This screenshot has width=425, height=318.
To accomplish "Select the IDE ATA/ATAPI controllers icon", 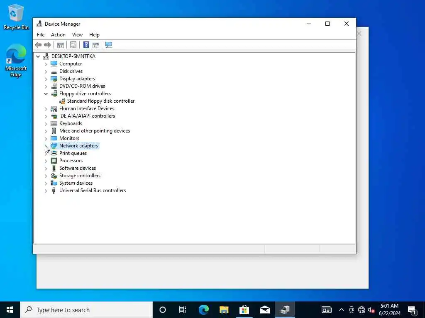I will pyautogui.click(x=54, y=116).
